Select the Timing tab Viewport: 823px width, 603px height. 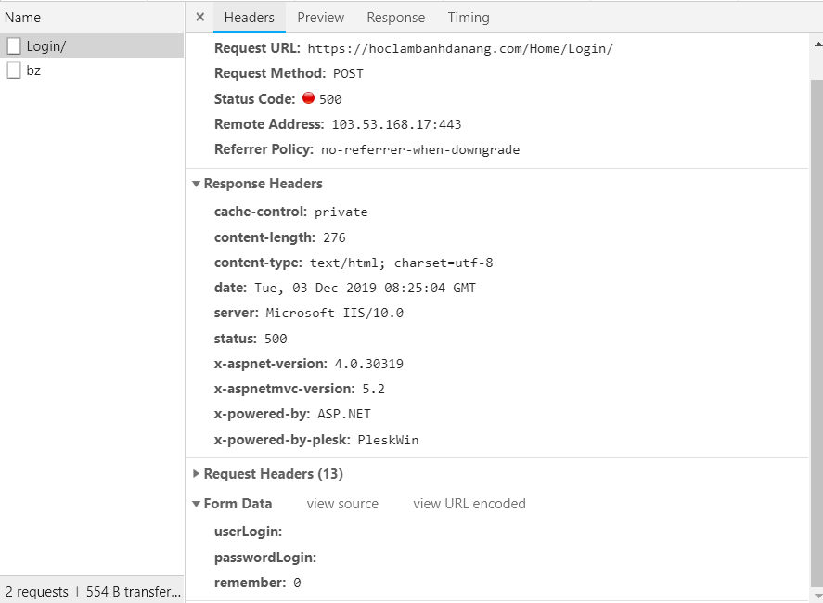click(x=468, y=17)
